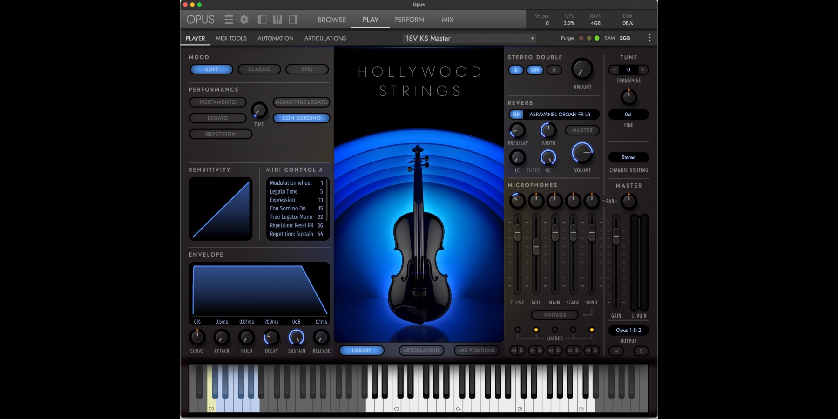The width and height of the screenshot is (838, 419).
Task: Turn on the Legato toggle
Action: [x=217, y=118]
